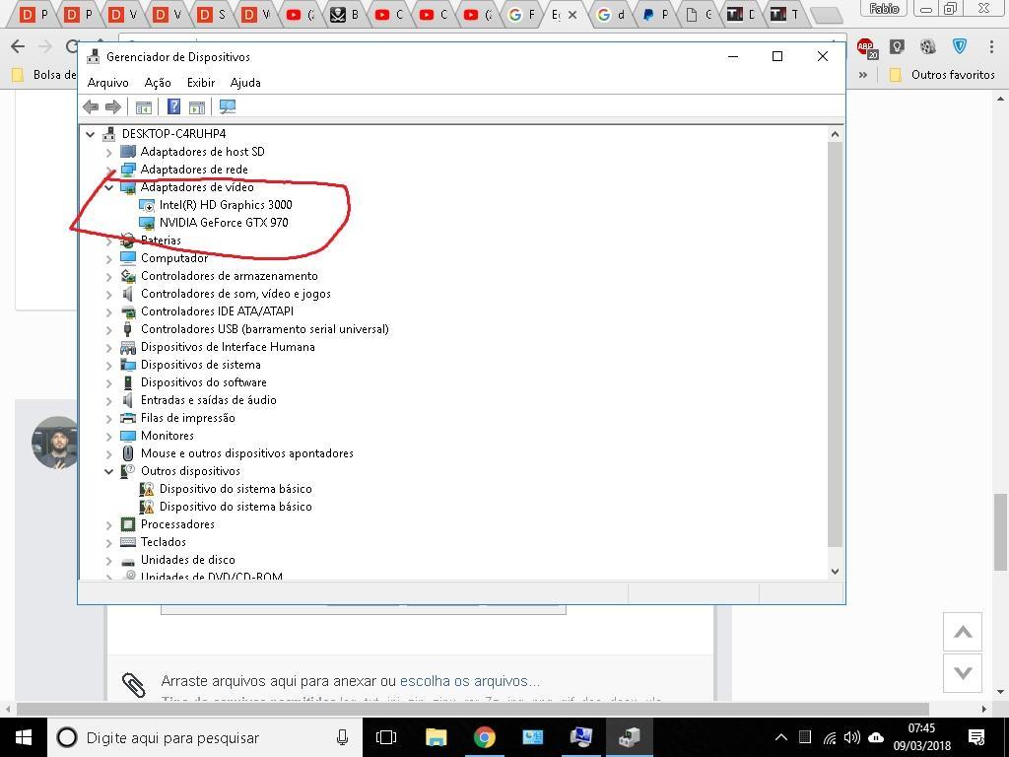Screen dimensions: 1009x757
Task: Expand Dispositivos de Interface Humana
Action: point(108,348)
